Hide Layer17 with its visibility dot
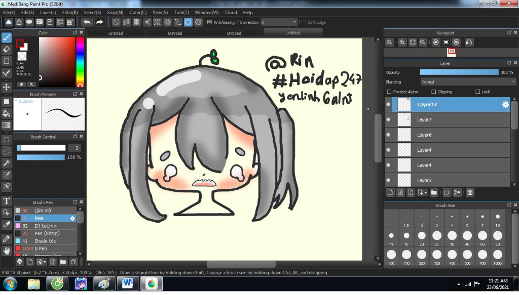 [x=389, y=104]
